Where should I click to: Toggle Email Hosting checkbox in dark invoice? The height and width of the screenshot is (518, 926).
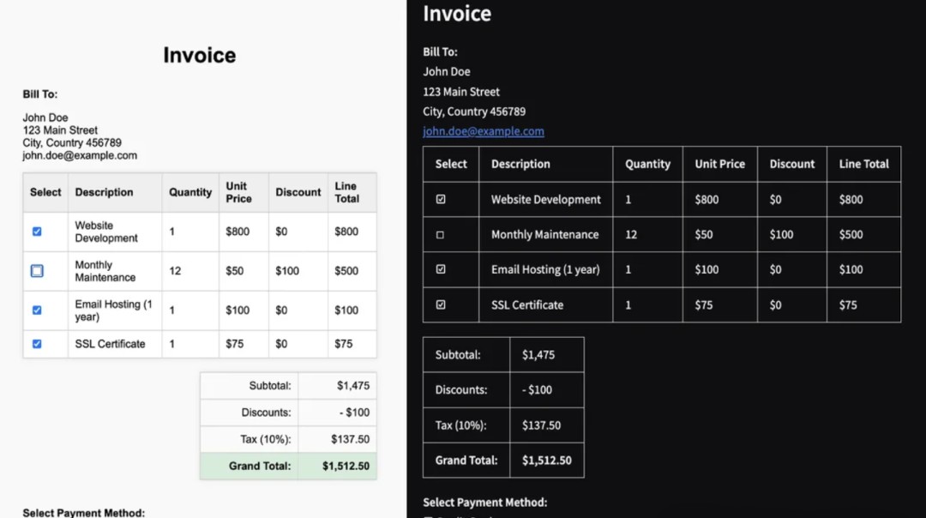[x=441, y=269]
